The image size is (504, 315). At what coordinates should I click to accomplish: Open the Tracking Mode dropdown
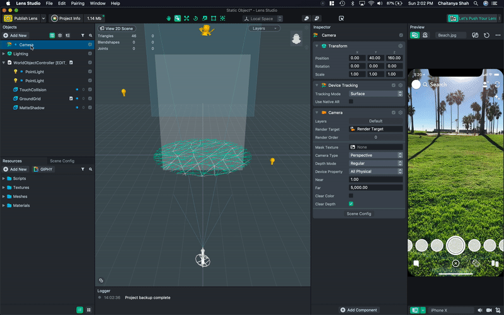(375, 94)
